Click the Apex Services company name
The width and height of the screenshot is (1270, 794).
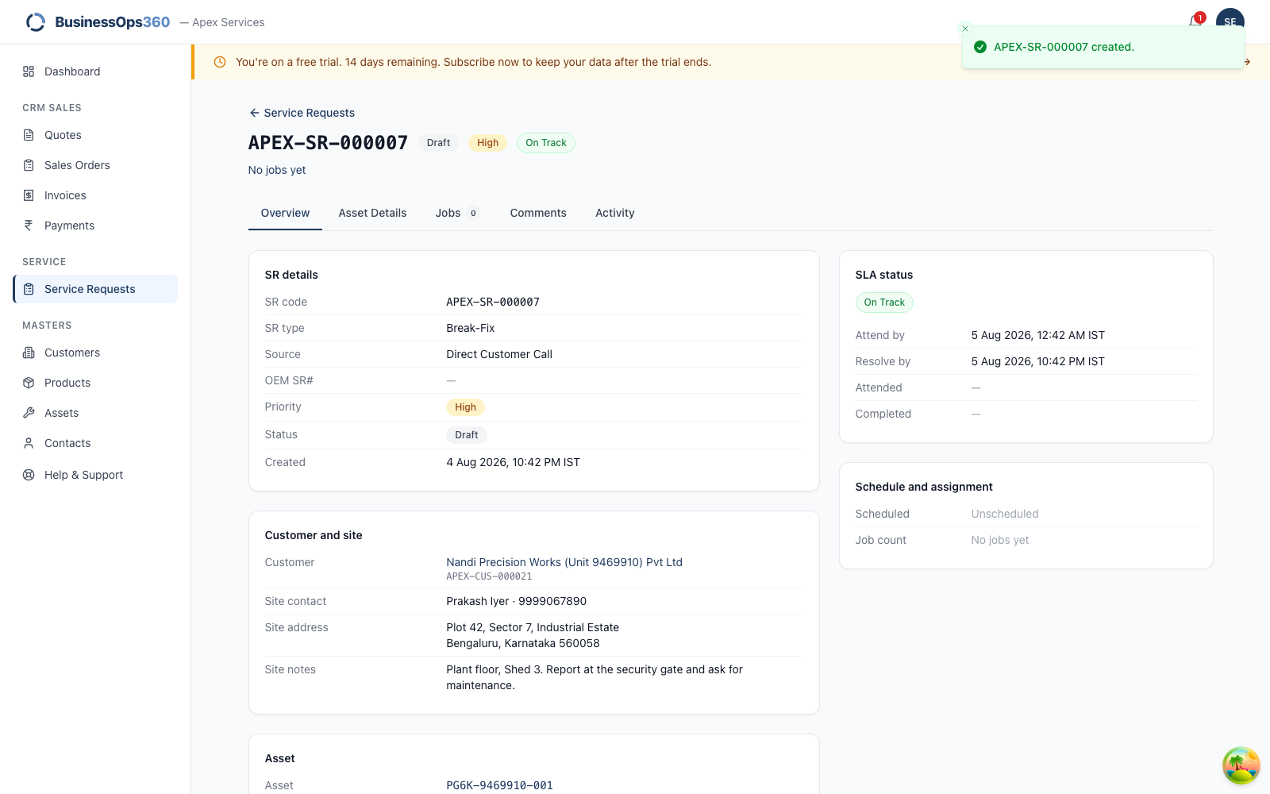point(229,22)
